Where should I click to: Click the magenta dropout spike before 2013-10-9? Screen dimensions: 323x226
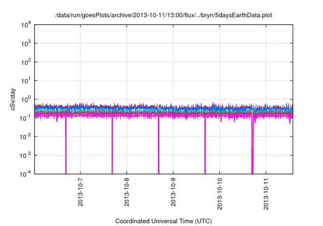pos(158,145)
